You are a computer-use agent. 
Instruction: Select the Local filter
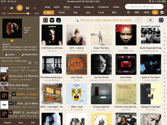[x=101, y=12]
